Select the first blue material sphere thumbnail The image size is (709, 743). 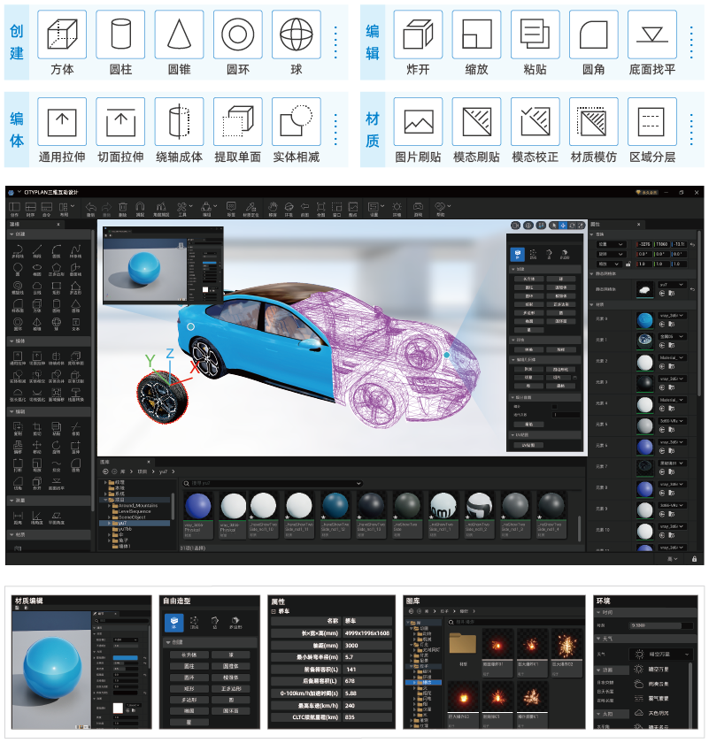(x=199, y=508)
